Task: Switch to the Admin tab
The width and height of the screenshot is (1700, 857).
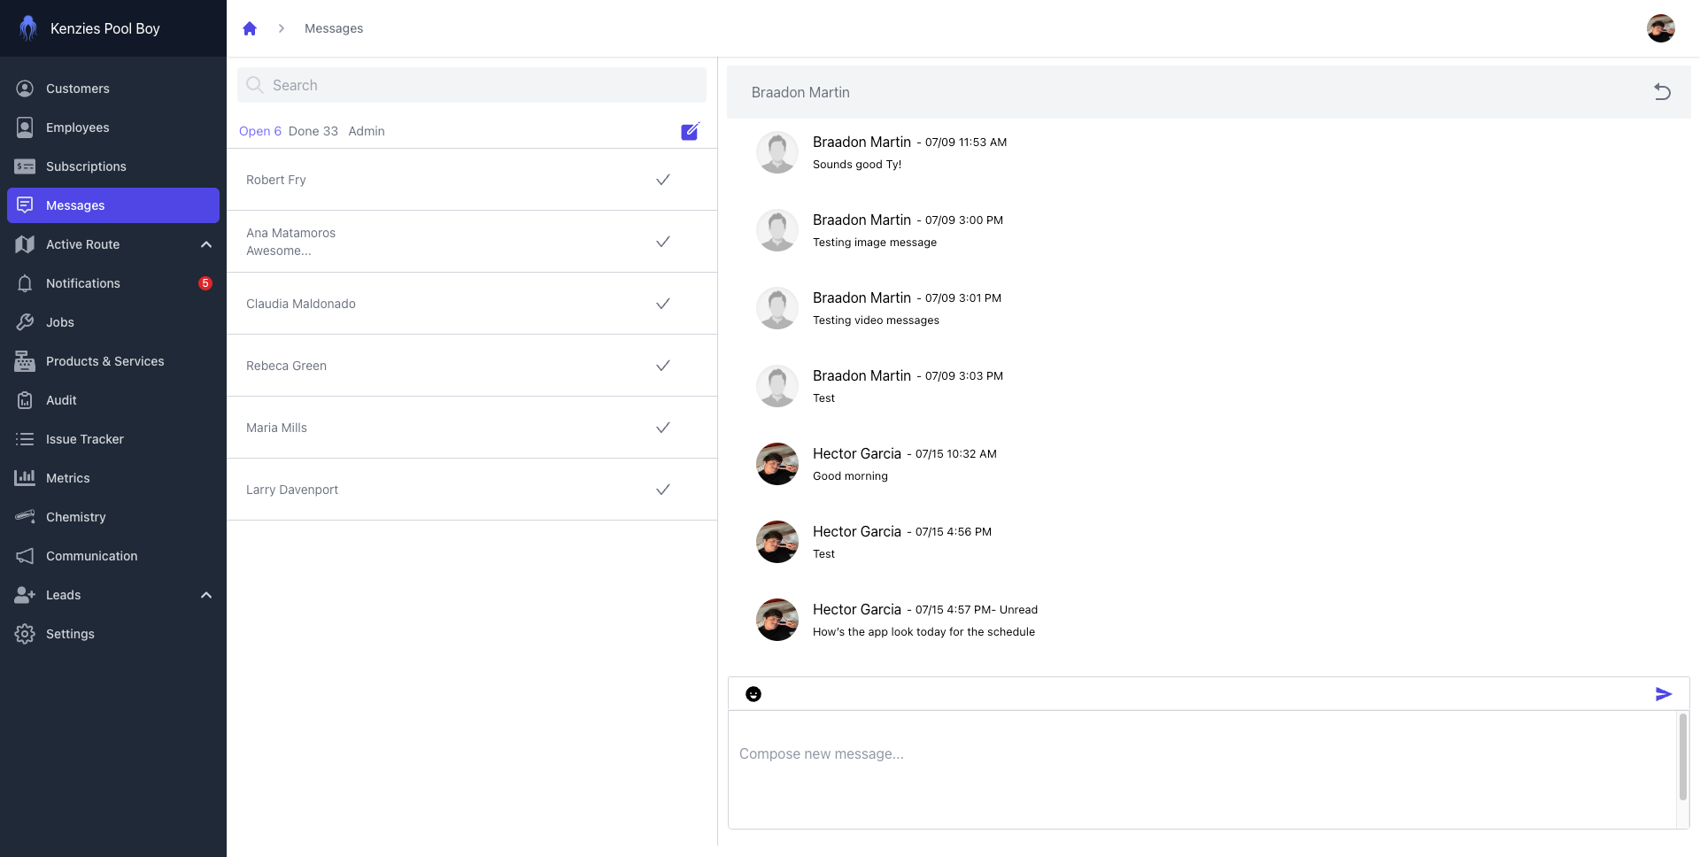Action: click(367, 131)
